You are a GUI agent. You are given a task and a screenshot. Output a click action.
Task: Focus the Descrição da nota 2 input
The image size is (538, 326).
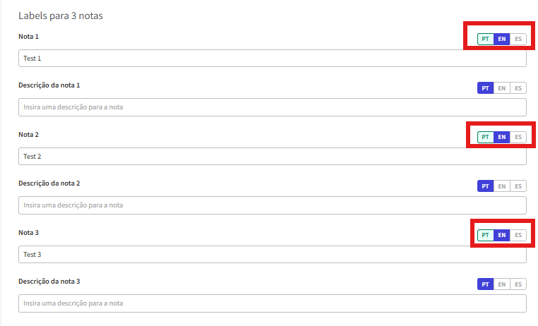(272, 205)
